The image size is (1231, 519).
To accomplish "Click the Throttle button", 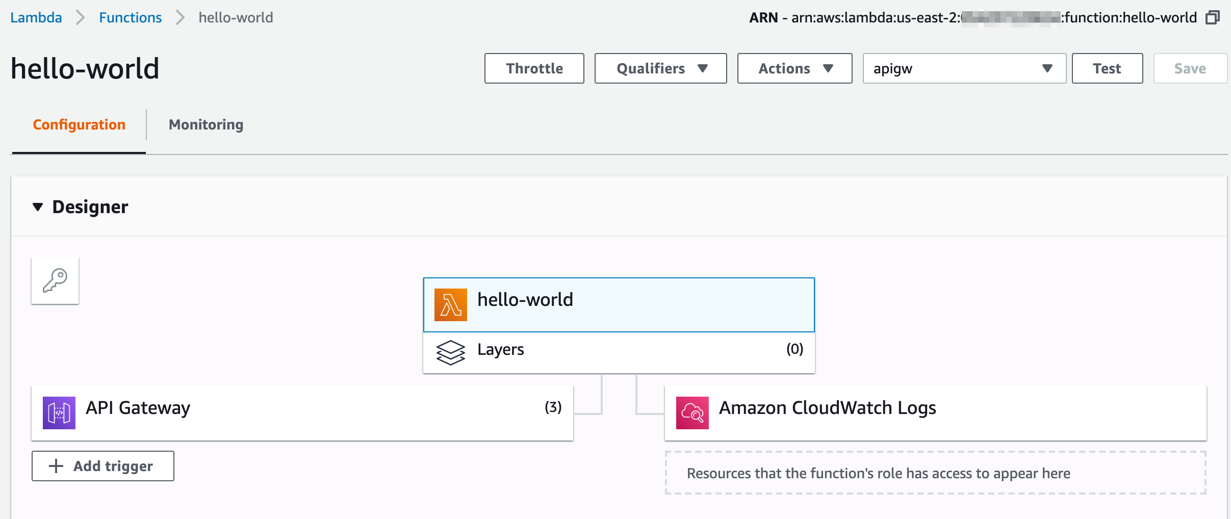I will point(534,68).
